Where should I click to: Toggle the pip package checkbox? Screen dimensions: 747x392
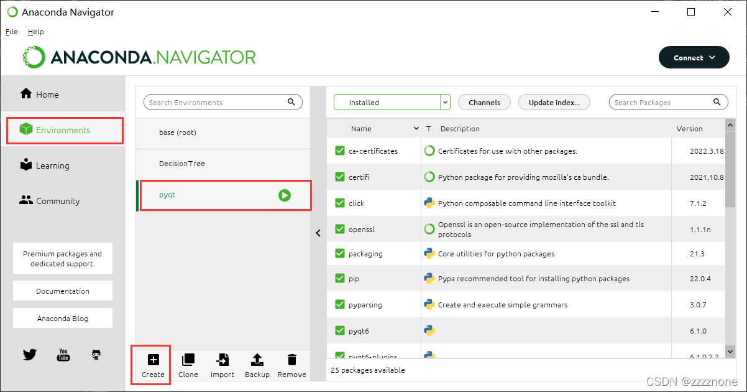(339, 278)
